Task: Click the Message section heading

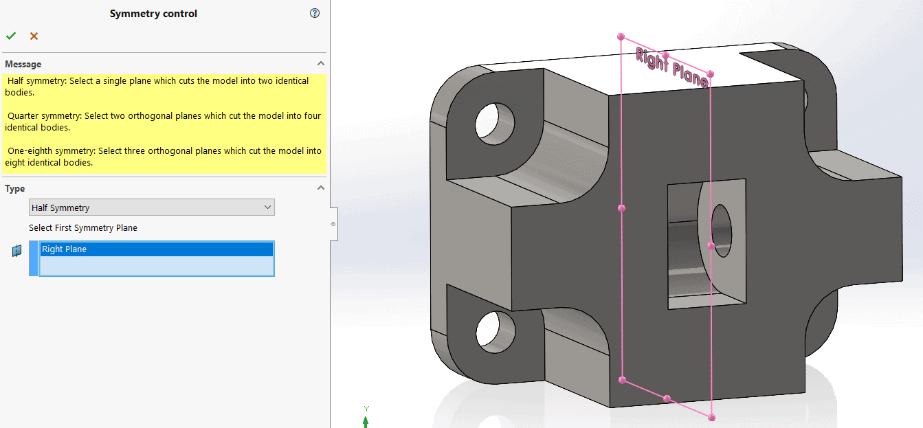Action: (x=23, y=64)
